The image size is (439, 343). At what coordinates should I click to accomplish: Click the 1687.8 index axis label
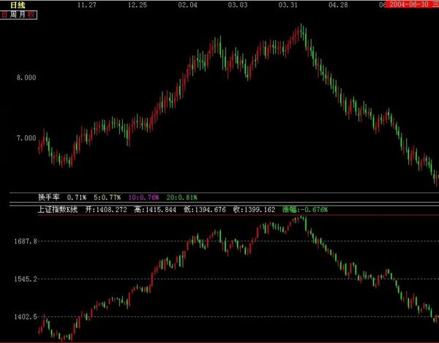pos(26,241)
